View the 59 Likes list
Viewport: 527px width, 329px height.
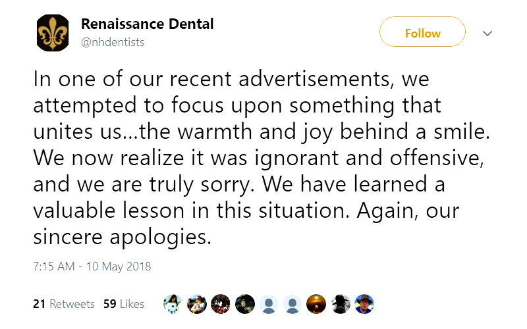point(124,304)
